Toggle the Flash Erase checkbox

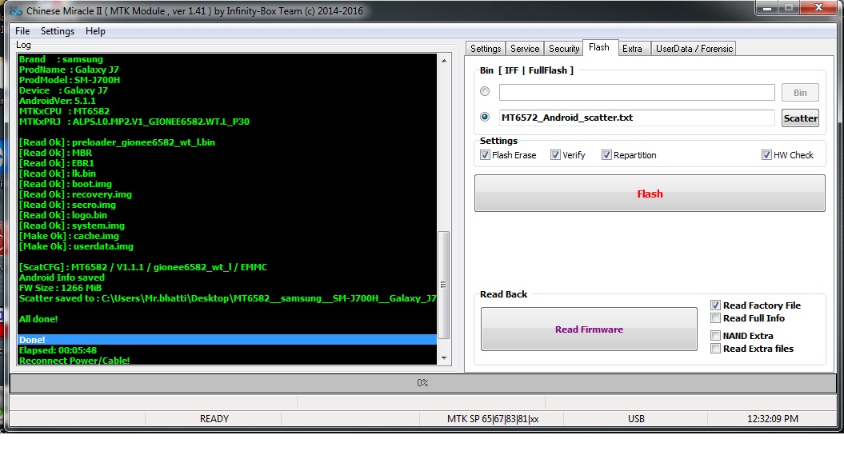(x=485, y=155)
